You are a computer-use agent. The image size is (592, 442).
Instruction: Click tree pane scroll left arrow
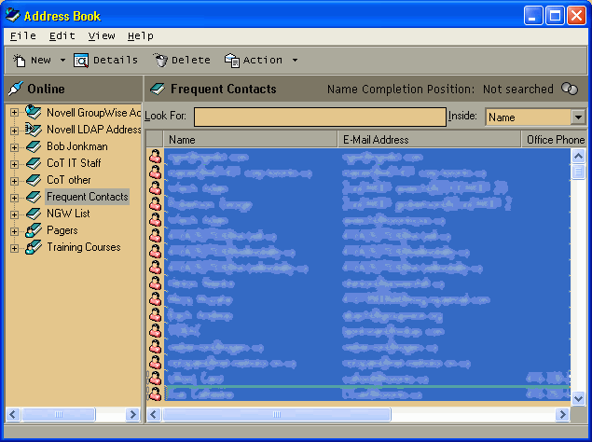pos(13,414)
